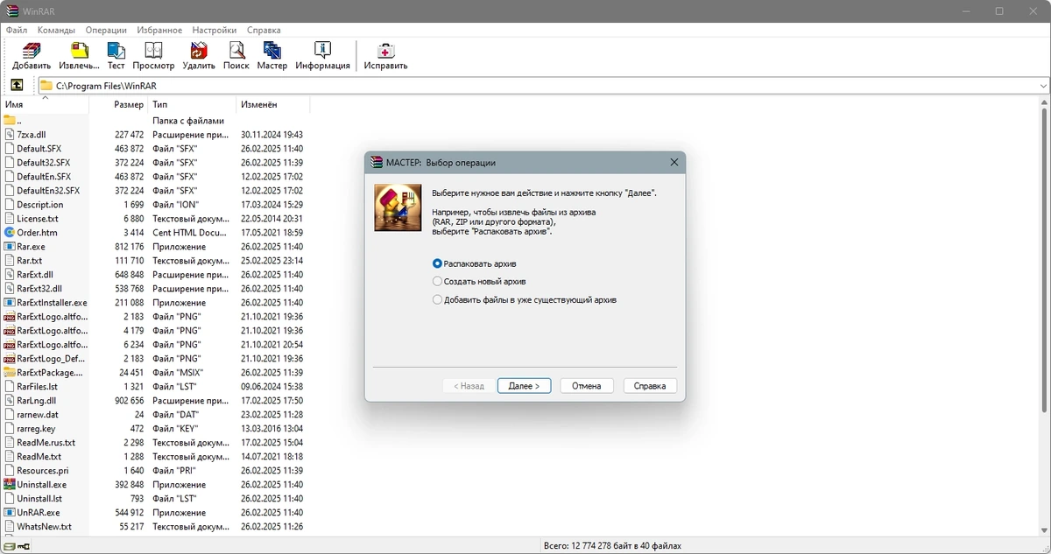Click the RarExtInstaller.exe file icon
The height and width of the screenshot is (554, 1051).
tap(10, 303)
